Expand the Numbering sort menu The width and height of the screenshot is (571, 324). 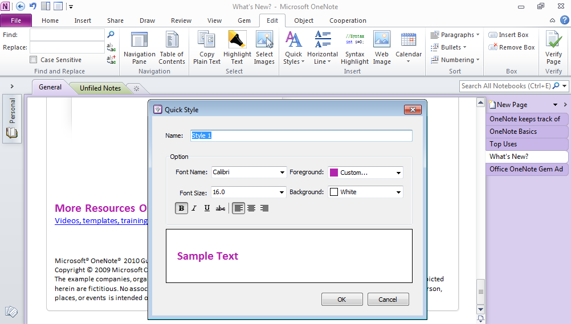point(455,60)
